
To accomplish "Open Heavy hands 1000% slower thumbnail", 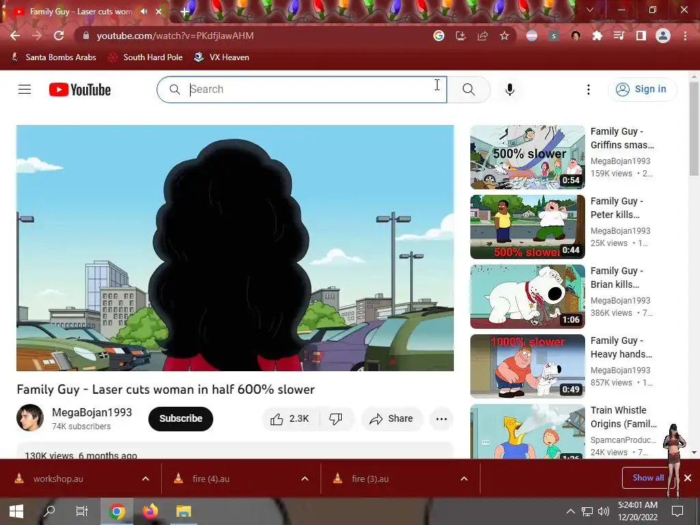I will [528, 366].
